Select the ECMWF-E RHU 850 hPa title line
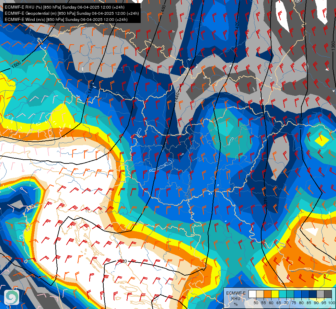This screenshot has width=336, height=309. 65,7
